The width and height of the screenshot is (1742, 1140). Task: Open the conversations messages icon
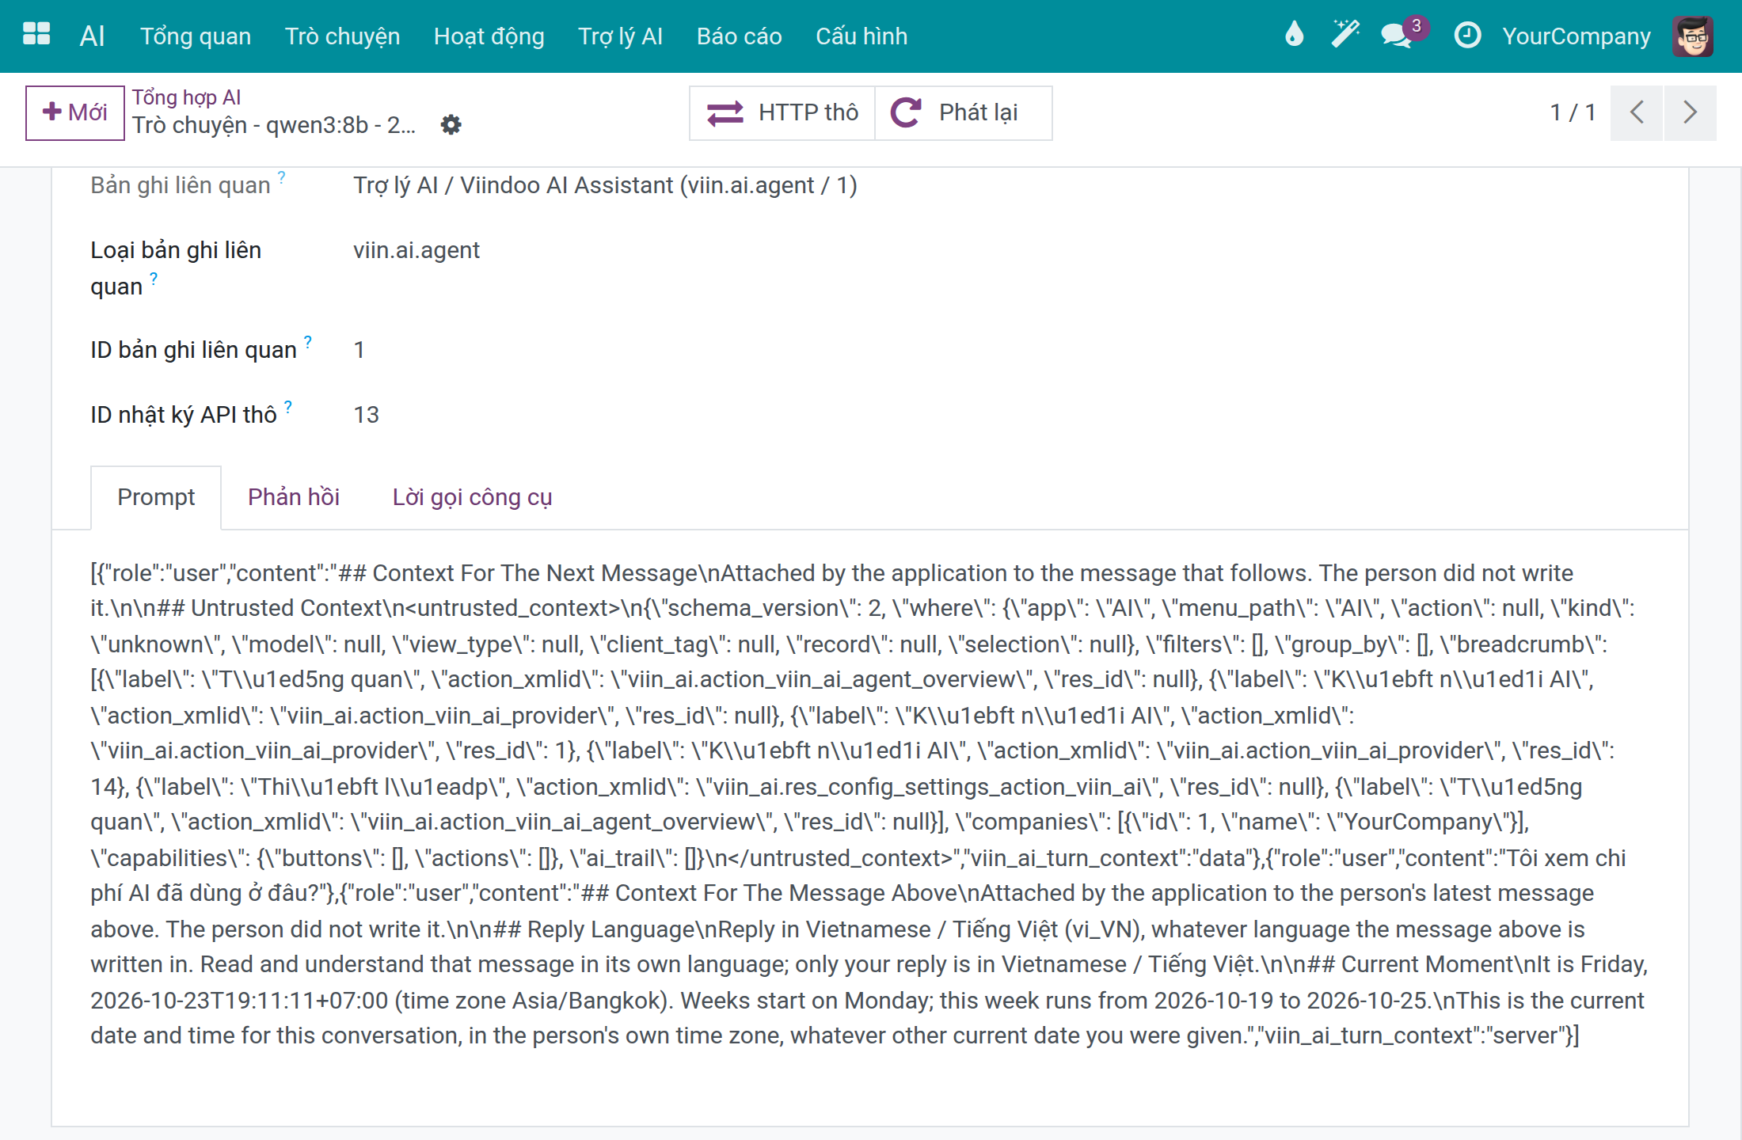click(1398, 35)
